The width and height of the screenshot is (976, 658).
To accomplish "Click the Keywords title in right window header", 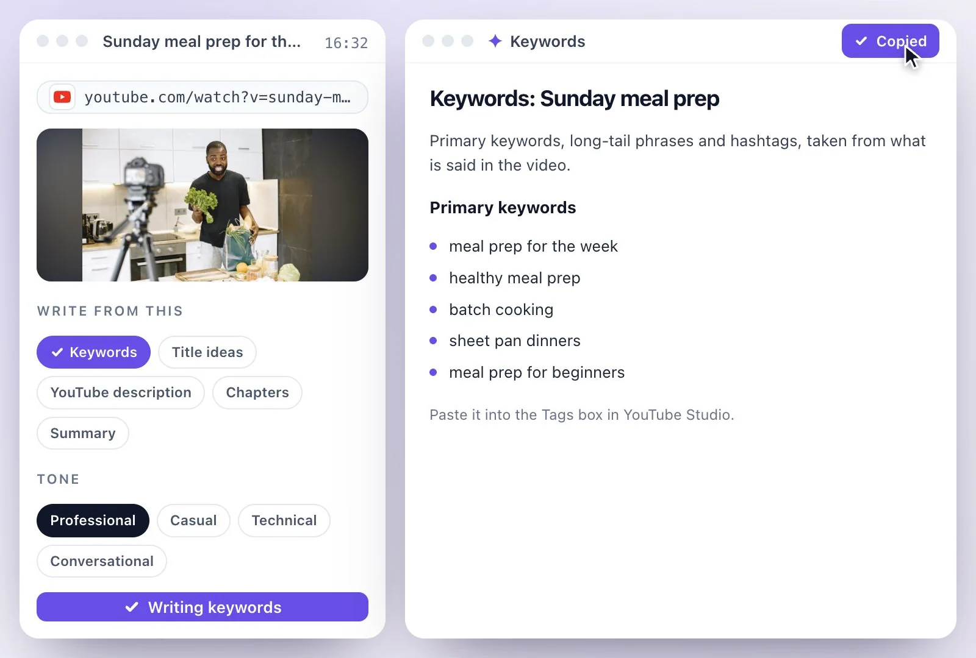I will click(x=548, y=41).
